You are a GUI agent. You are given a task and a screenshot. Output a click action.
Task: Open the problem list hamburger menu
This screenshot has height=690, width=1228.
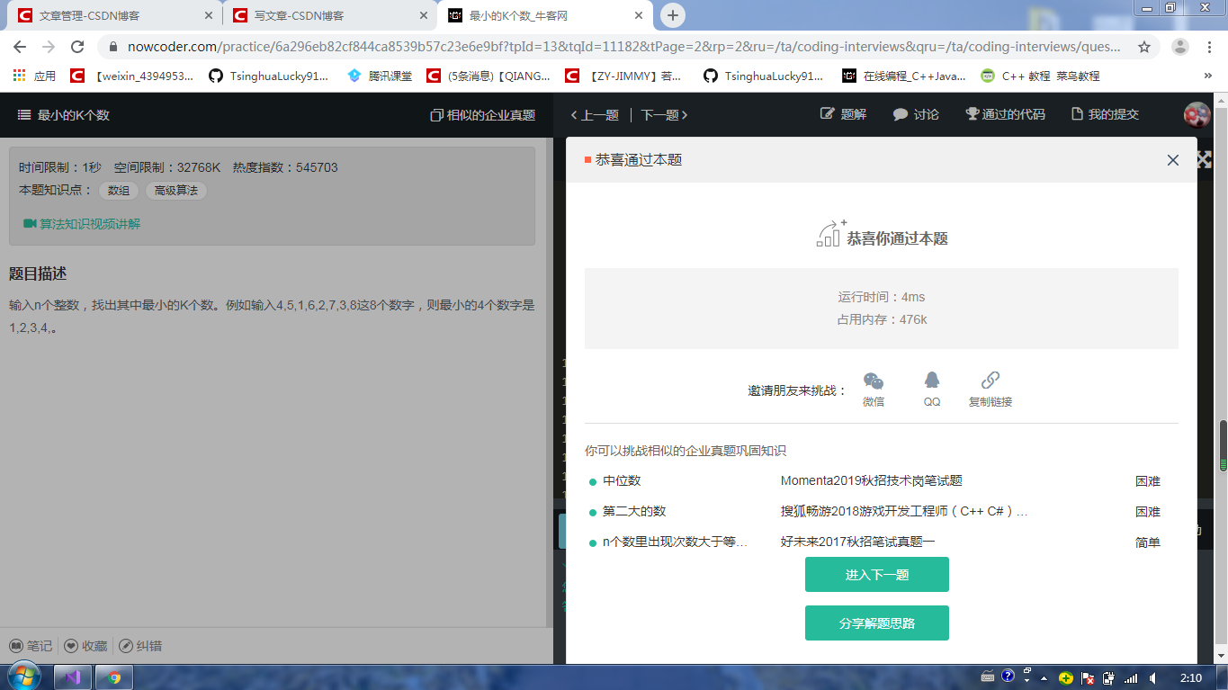pyautogui.click(x=22, y=114)
